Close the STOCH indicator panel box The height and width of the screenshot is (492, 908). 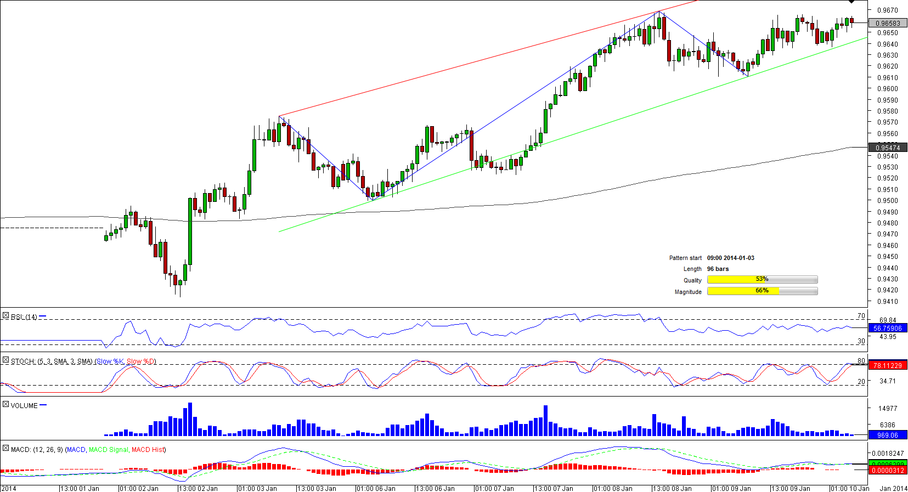point(5,360)
